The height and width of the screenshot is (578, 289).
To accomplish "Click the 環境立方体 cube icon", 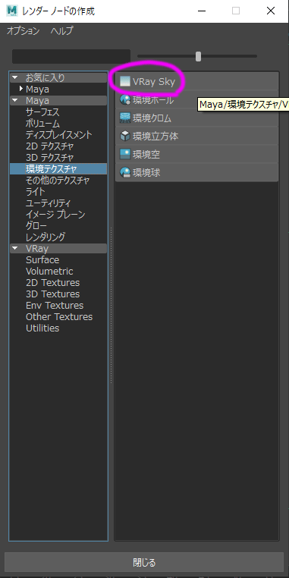I will click(125, 136).
